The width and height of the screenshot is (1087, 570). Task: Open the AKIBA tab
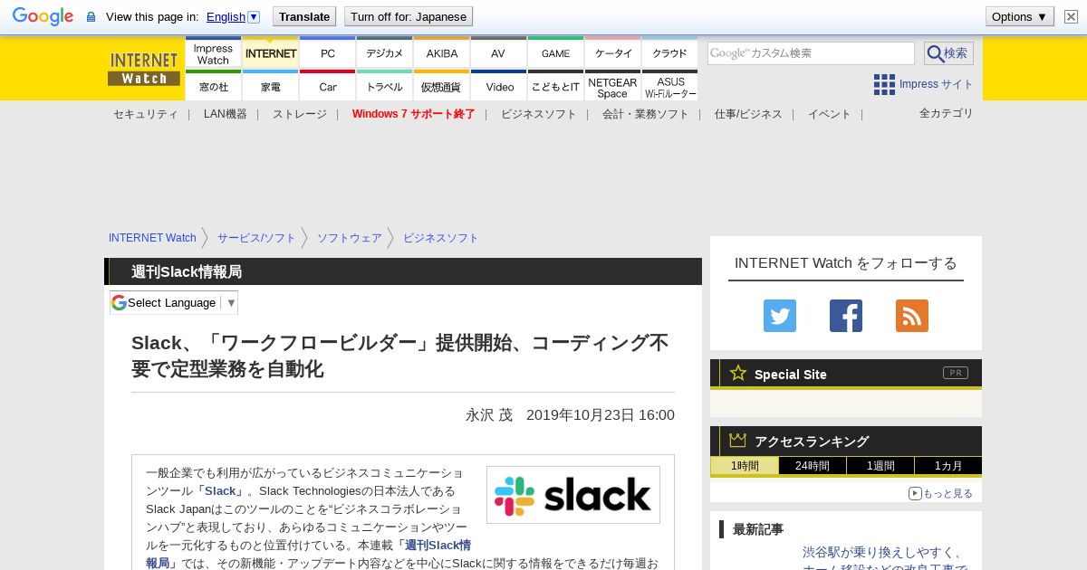pos(441,53)
